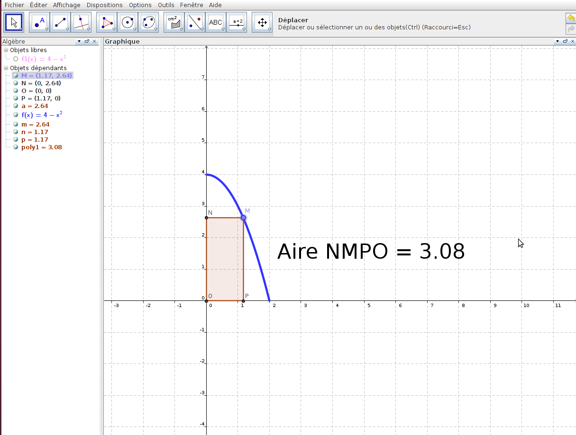Select the a=2 Slider tool
Screen dimensions: 576x435
(237, 22)
